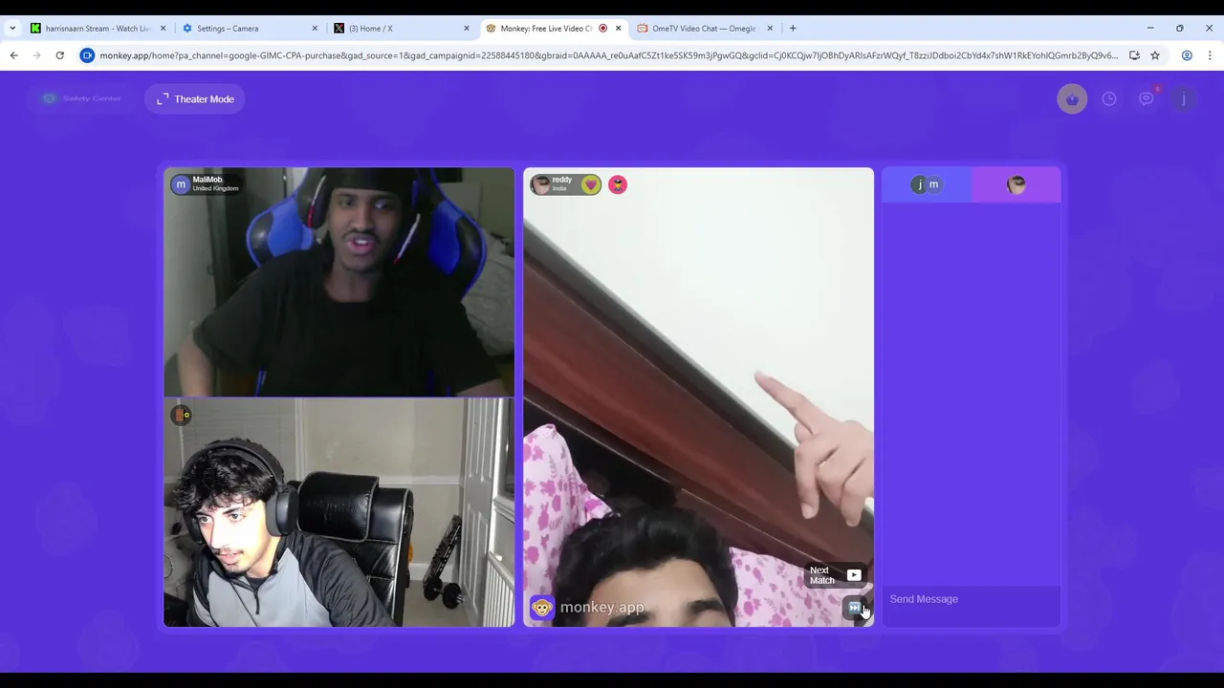Open the Chrome three-dot menu

(x=1210, y=55)
